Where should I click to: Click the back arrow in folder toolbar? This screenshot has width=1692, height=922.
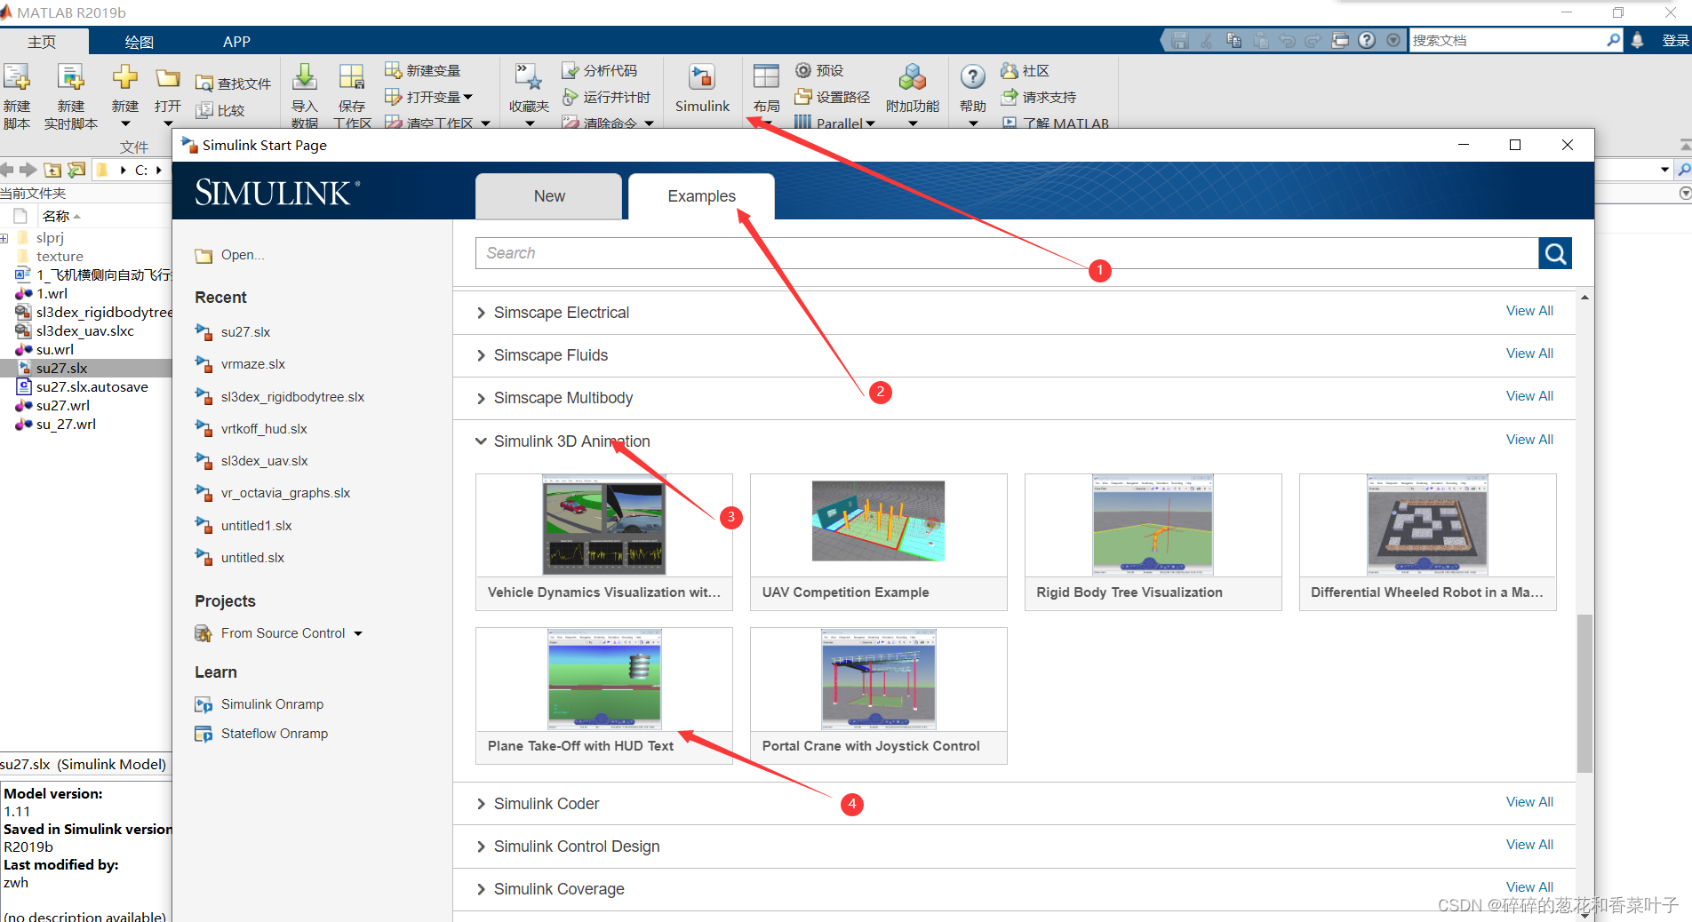(x=7, y=169)
